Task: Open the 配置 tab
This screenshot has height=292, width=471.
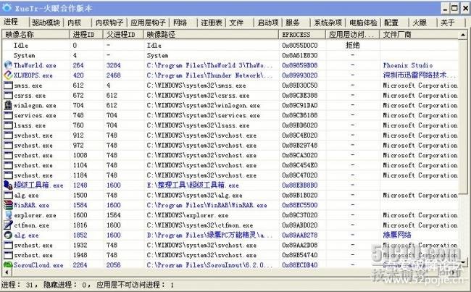Action: [391, 22]
